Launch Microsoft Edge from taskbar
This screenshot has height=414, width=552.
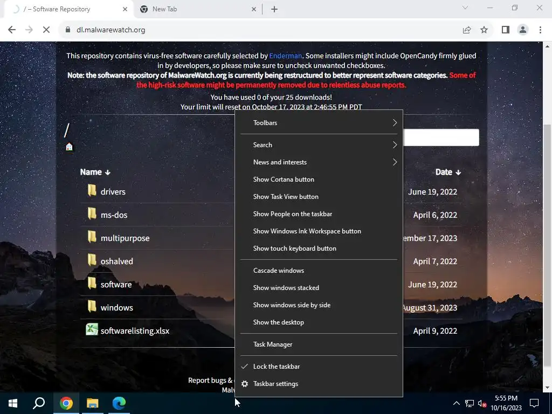(119, 403)
